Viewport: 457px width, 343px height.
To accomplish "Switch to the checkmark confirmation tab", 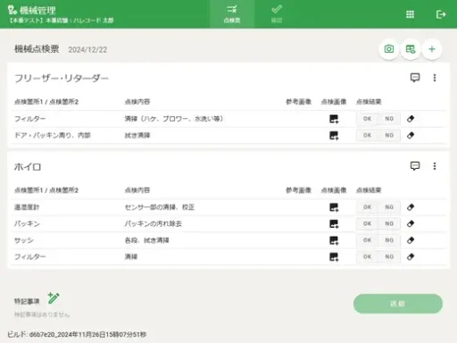I will pos(277,14).
